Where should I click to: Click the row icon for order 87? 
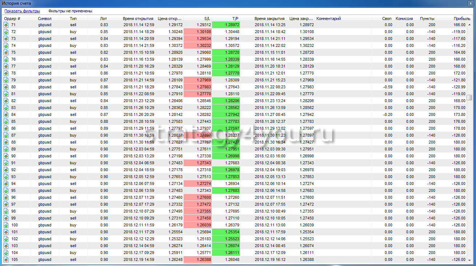coord(6,135)
